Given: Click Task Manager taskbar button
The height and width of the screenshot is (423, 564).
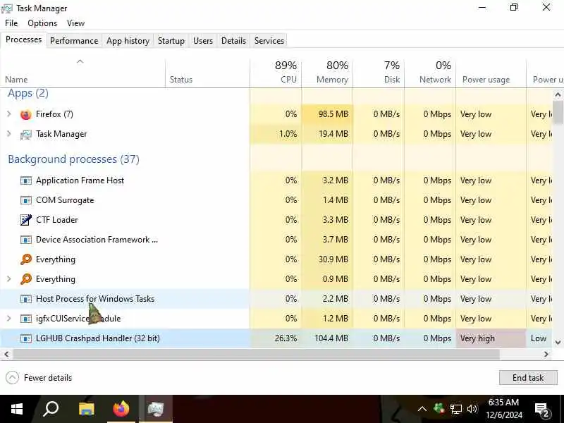Looking at the screenshot, I should tap(156, 409).
